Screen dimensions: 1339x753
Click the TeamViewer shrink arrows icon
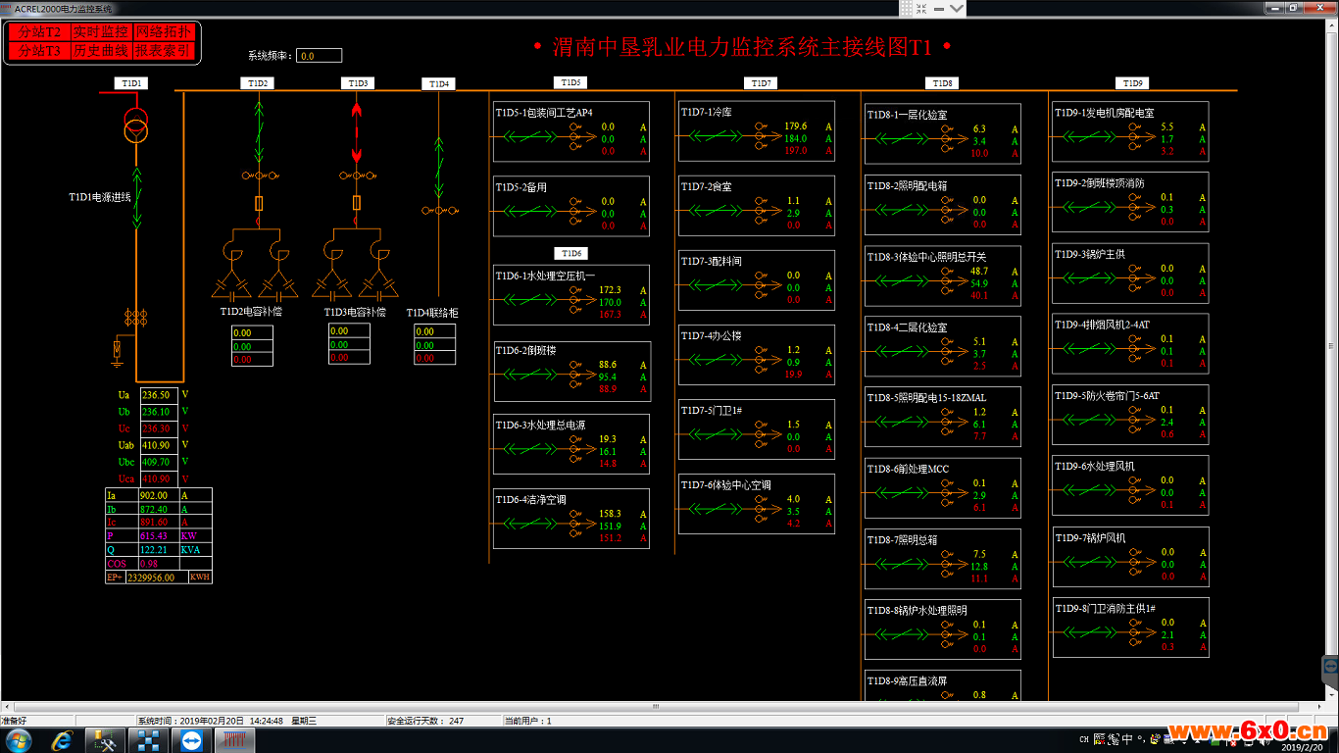[x=922, y=8]
